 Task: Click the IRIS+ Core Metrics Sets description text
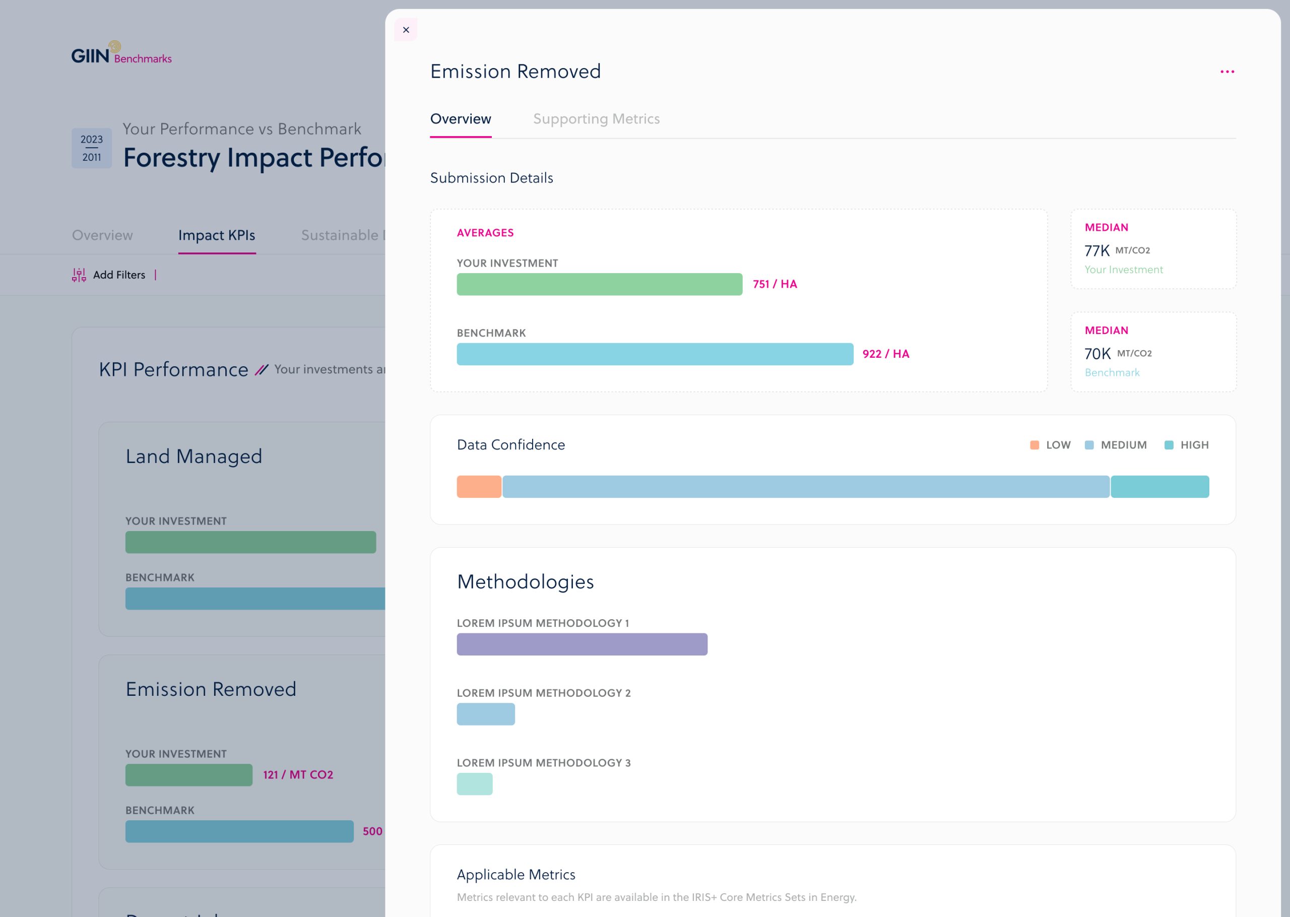pos(656,897)
